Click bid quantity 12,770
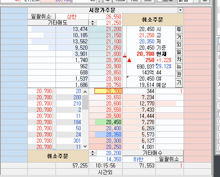220x177 pixels. pos(139,103)
